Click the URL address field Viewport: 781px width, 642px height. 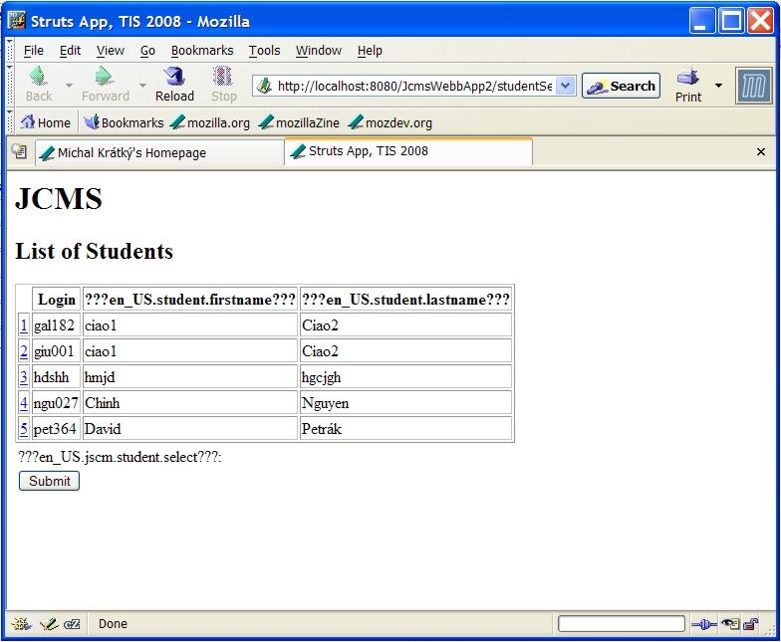[x=414, y=86]
